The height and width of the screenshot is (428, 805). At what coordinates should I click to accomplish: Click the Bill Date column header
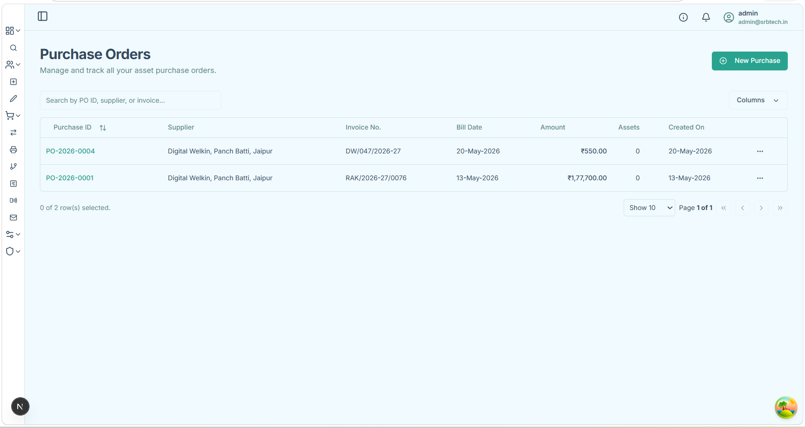coord(469,127)
